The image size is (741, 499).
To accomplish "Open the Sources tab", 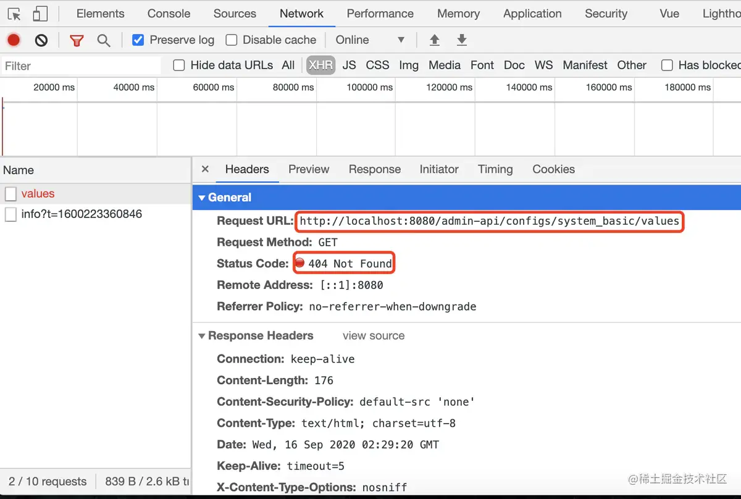I will (235, 14).
